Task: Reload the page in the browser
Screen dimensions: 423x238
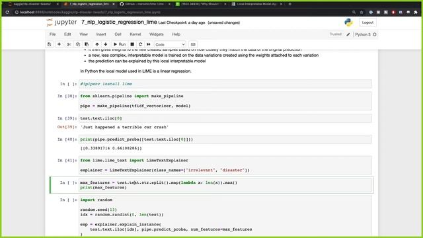Action: tap(7, 12)
